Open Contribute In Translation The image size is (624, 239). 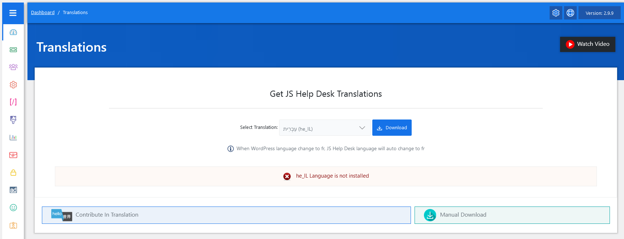point(226,215)
